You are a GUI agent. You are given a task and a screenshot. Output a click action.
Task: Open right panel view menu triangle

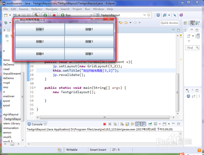click(x=189, y=41)
